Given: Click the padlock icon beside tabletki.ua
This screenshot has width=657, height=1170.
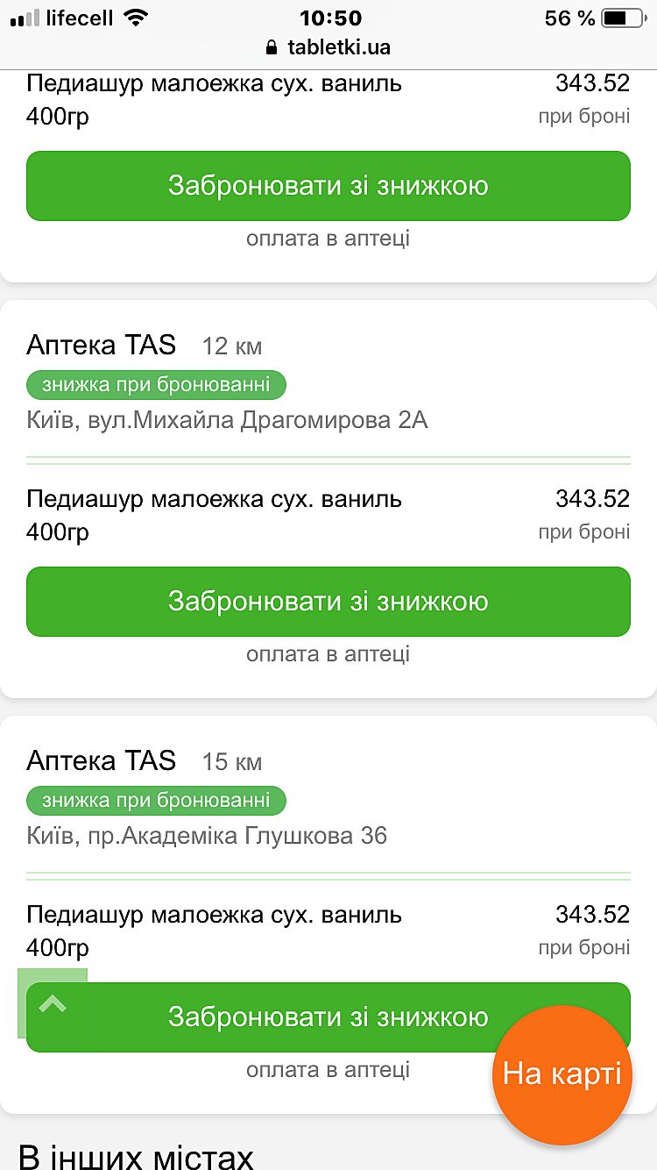Looking at the screenshot, I should tap(272, 47).
